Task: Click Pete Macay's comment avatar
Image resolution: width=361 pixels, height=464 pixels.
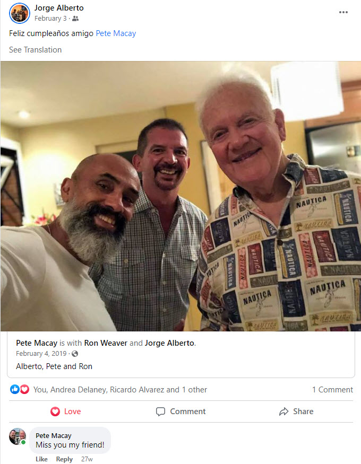Action: tap(18, 436)
